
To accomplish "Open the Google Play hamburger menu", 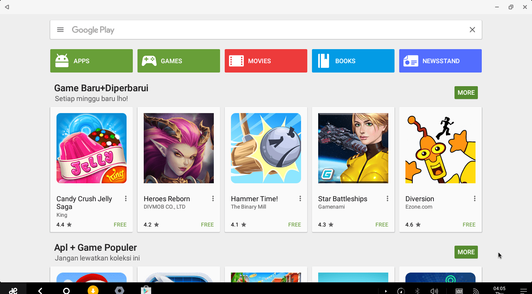I will [x=60, y=30].
